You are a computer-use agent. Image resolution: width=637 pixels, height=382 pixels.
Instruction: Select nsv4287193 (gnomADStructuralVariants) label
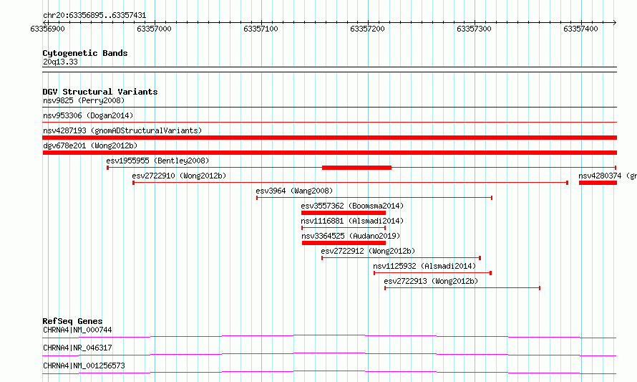[x=122, y=130]
